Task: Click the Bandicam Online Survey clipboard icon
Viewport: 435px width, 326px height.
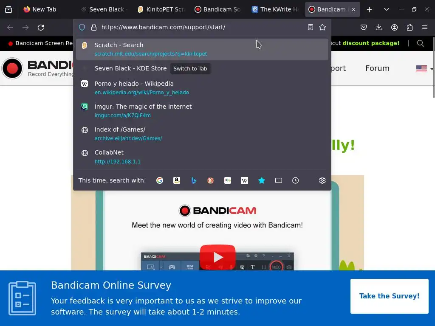Action: click(x=22, y=298)
